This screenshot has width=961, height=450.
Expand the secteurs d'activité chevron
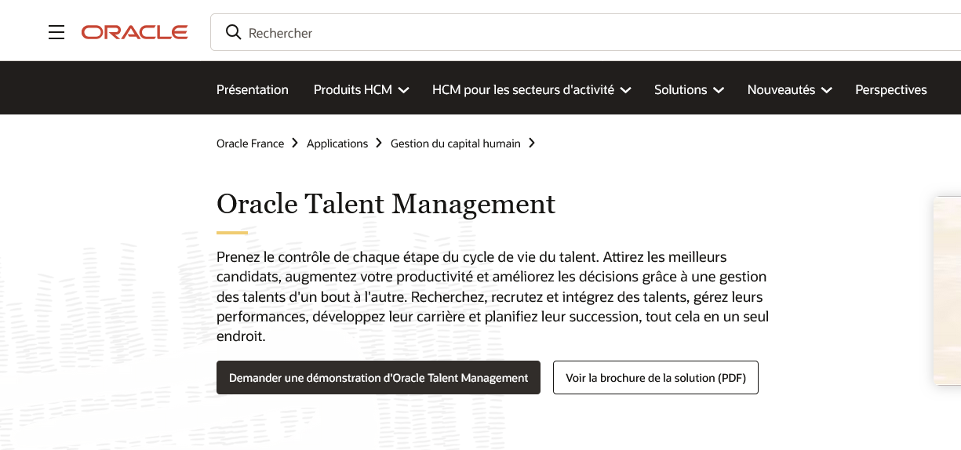tap(625, 90)
